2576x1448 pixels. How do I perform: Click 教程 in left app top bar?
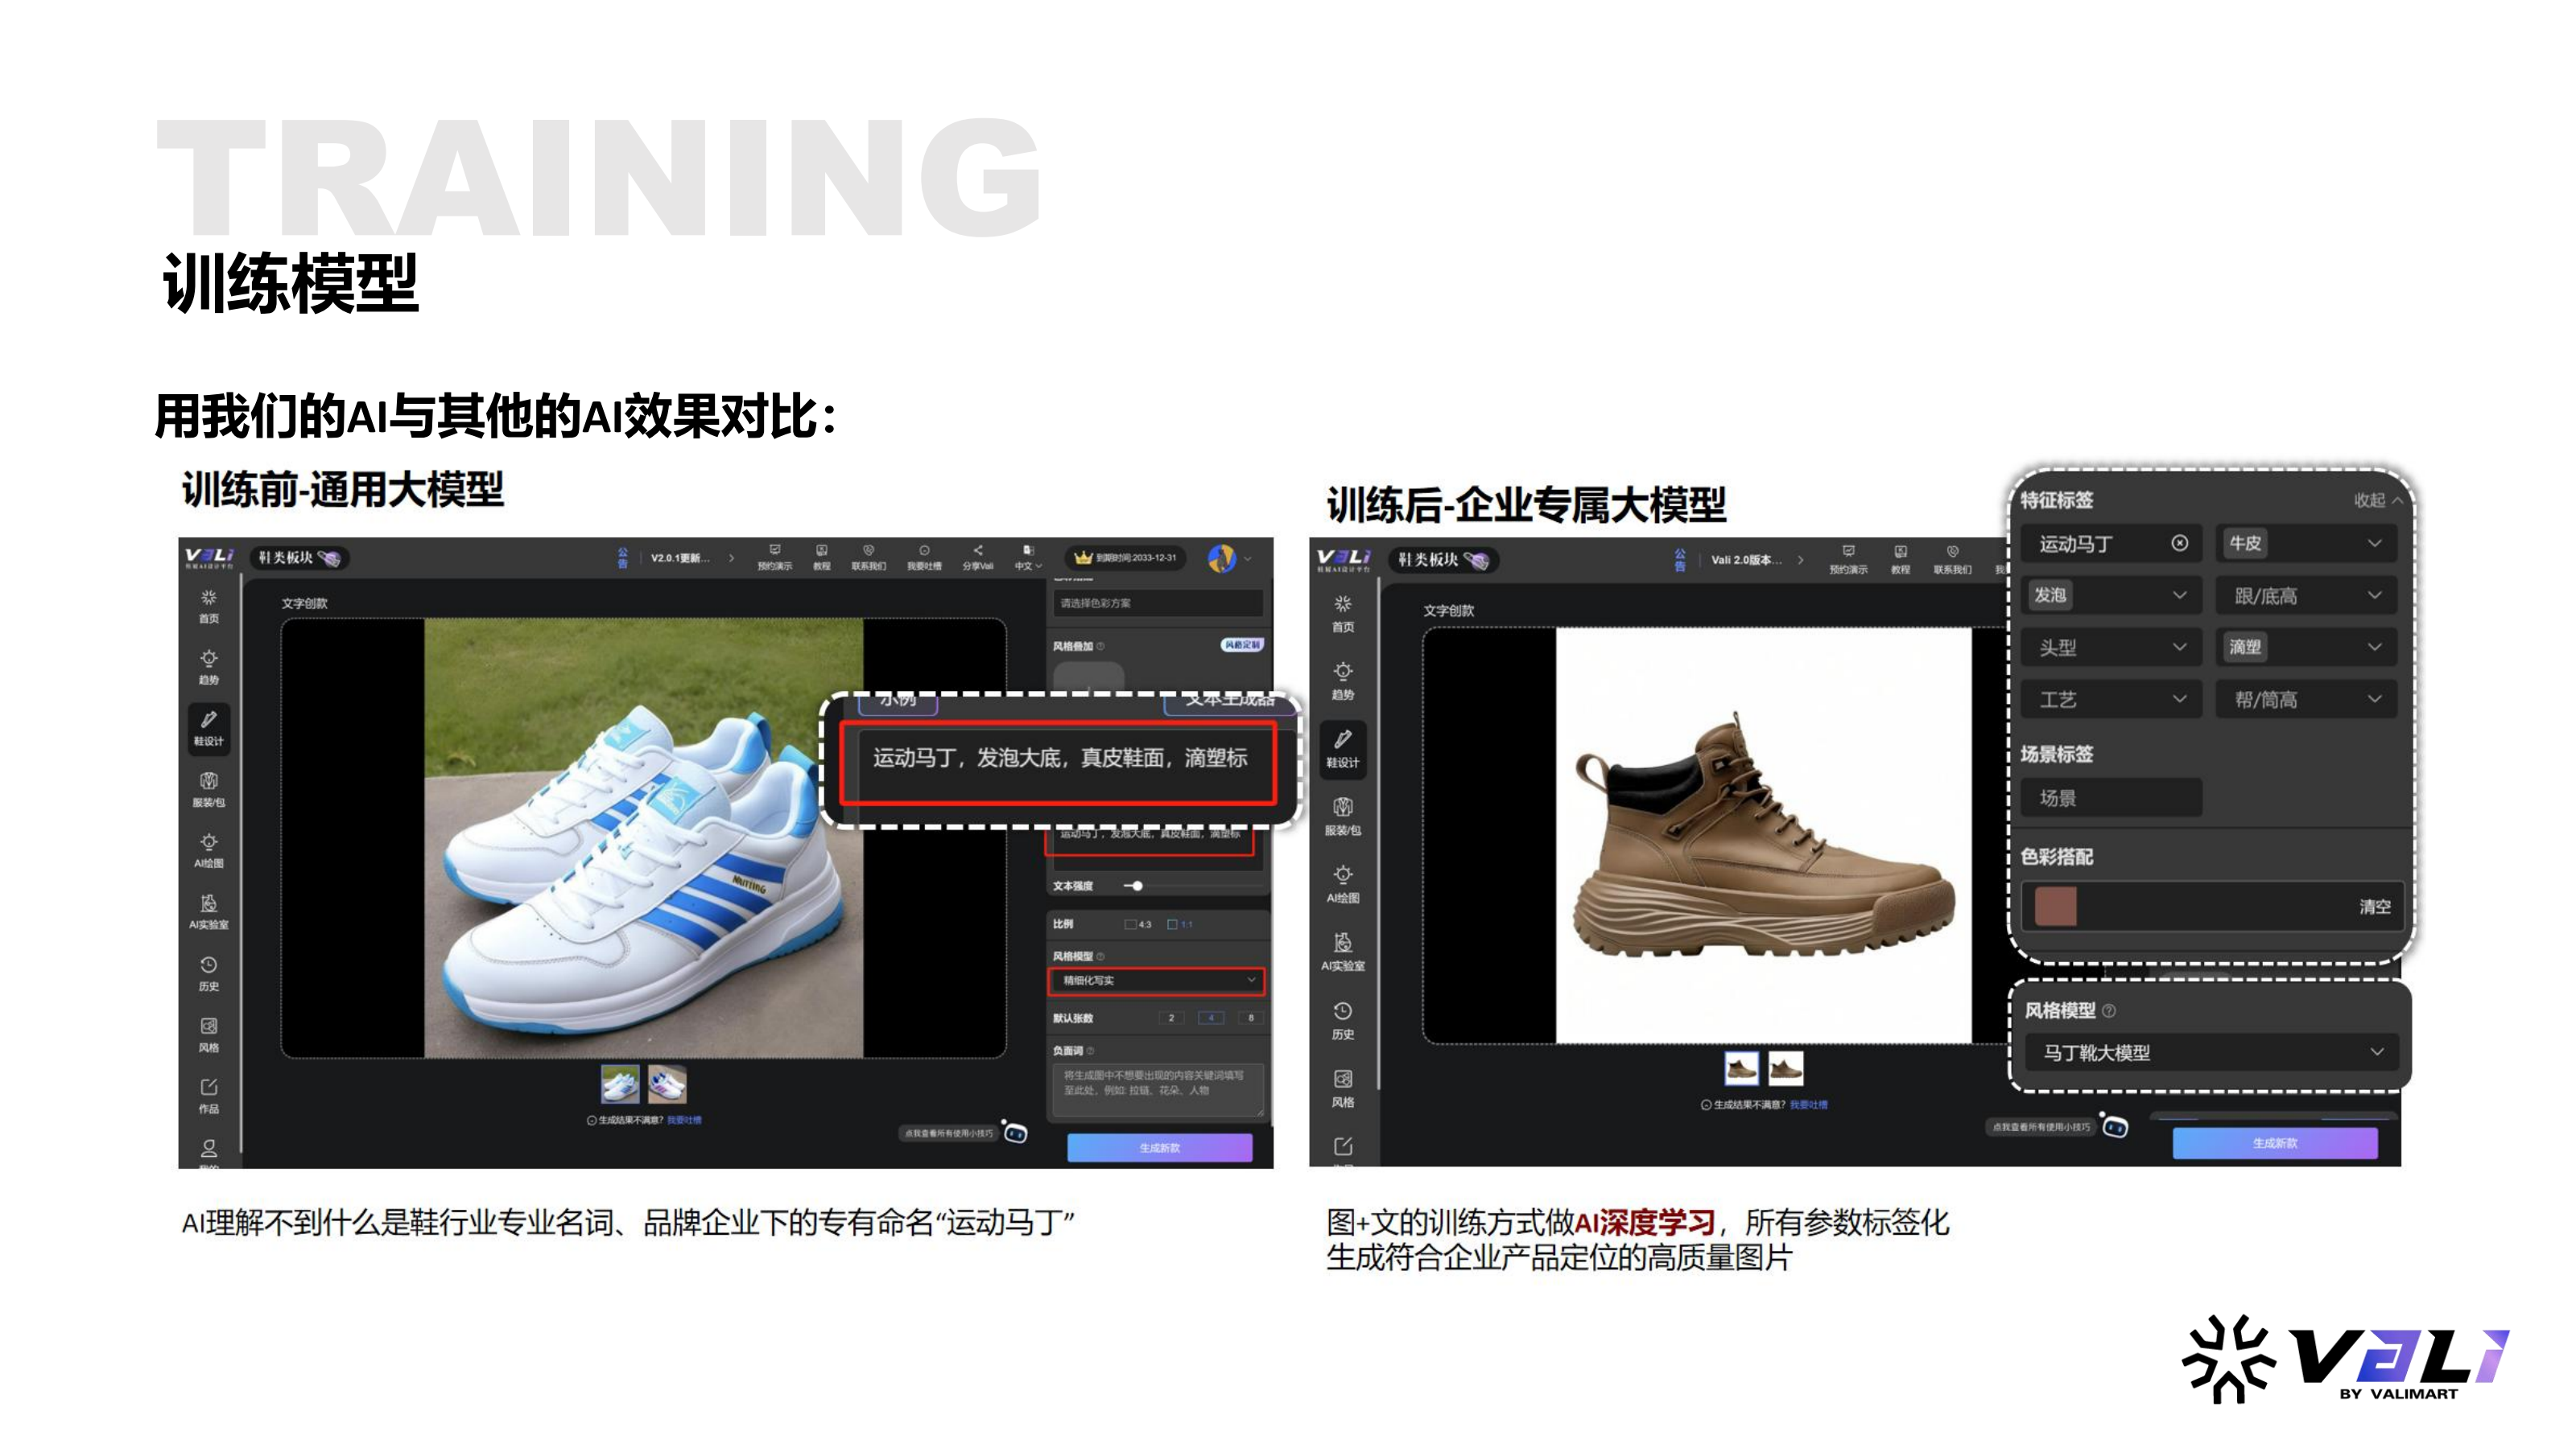click(821, 557)
